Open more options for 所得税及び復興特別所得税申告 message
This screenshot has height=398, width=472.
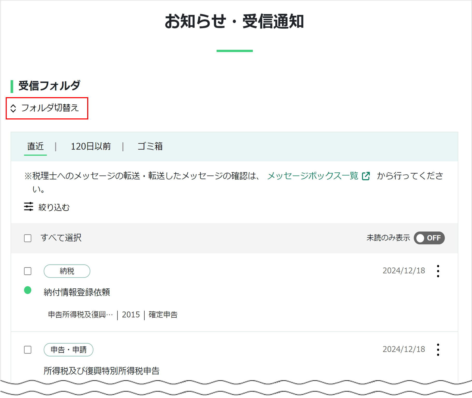pyautogui.click(x=438, y=350)
